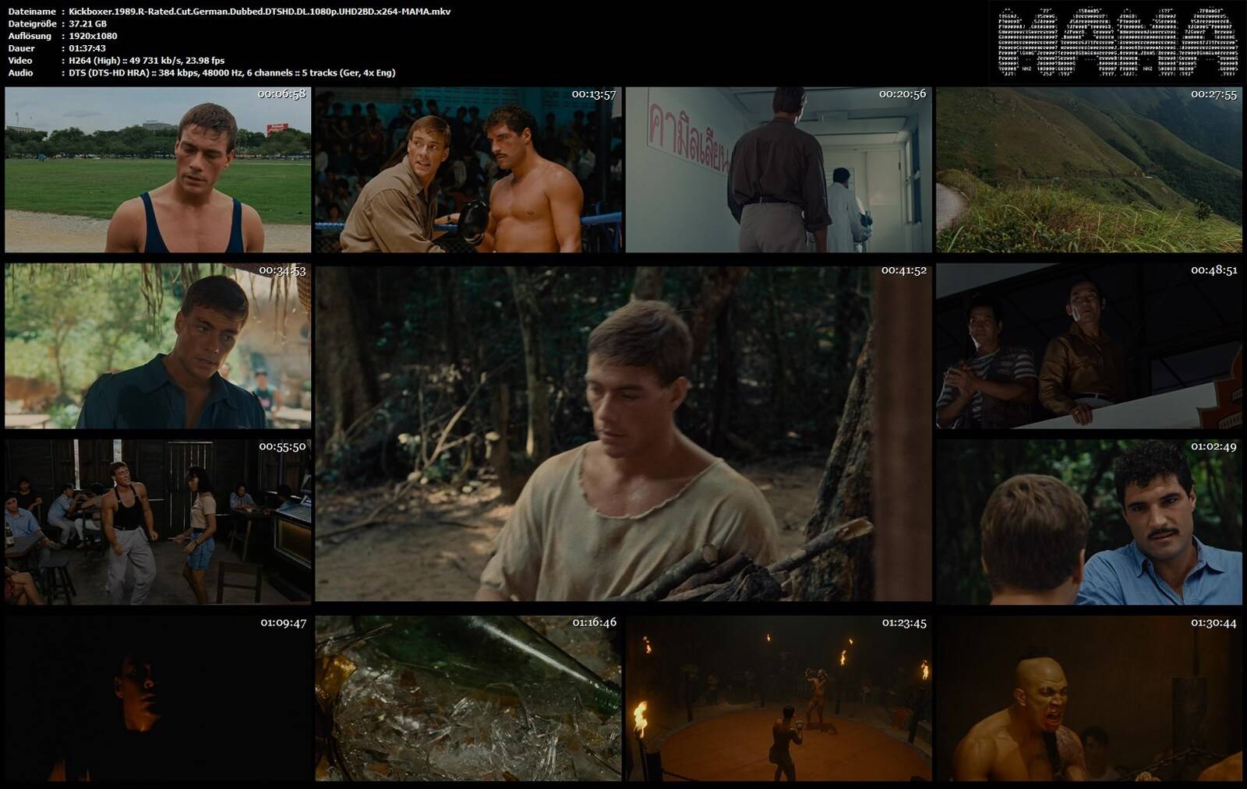Click the MAMA ASCII art logo
Screen dimensions: 1247x789
1118,42
